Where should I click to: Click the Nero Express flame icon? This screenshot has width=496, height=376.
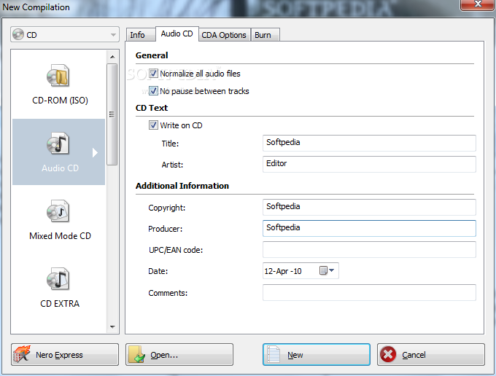[x=22, y=354]
